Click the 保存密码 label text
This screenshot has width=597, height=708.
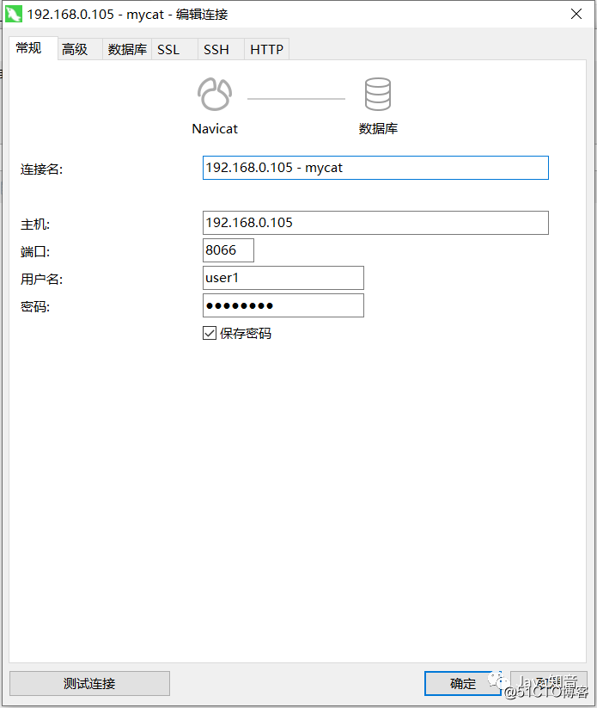click(x=246, y=333)
